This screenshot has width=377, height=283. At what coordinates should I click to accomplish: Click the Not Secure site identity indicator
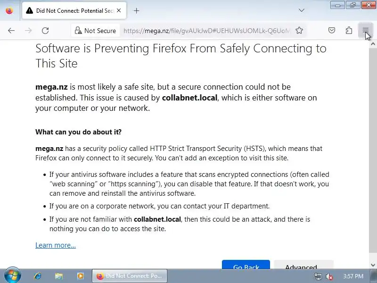[x=95, y=31]
